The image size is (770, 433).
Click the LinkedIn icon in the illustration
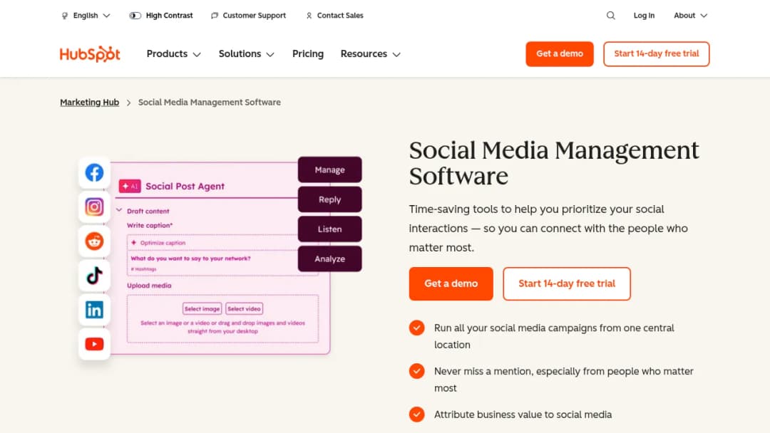(94, 310)
